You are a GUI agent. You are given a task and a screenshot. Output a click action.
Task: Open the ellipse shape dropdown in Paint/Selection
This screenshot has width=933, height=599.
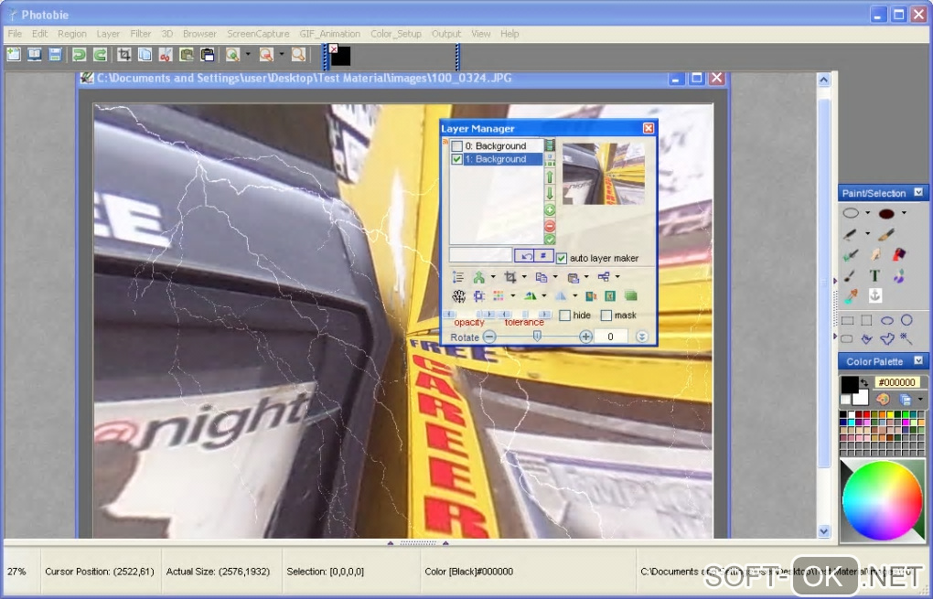tap(867, 213)
